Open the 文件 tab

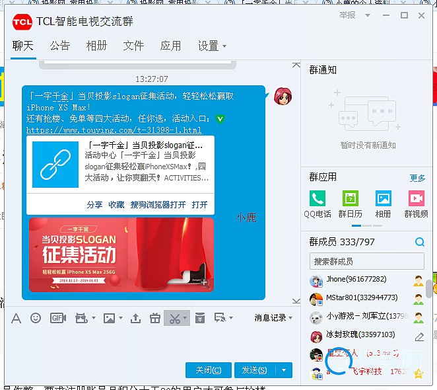tap(133, 46)
